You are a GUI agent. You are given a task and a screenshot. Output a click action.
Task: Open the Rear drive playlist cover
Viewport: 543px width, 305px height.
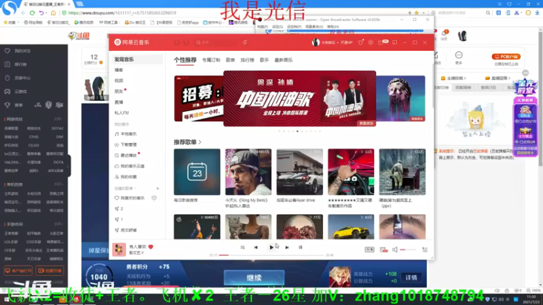pyautogui.click(x=299, y=172)
